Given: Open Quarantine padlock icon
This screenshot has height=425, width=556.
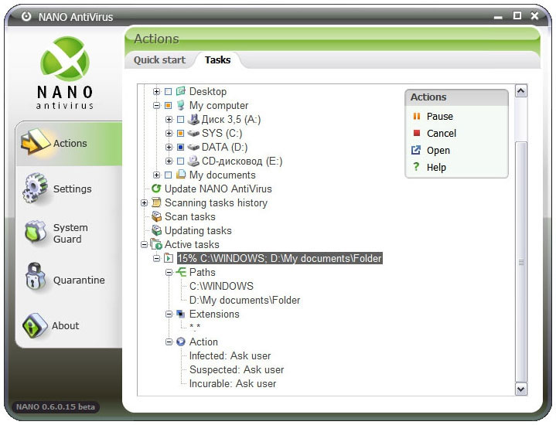Looking at the screenshot, I should 35,276.
